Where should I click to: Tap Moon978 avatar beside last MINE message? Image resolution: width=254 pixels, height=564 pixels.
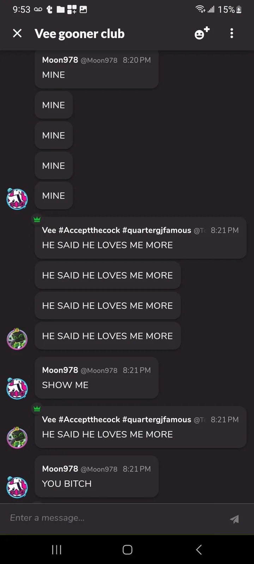tap(17, 199)
